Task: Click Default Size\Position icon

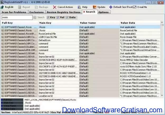Action: (111, 7)
